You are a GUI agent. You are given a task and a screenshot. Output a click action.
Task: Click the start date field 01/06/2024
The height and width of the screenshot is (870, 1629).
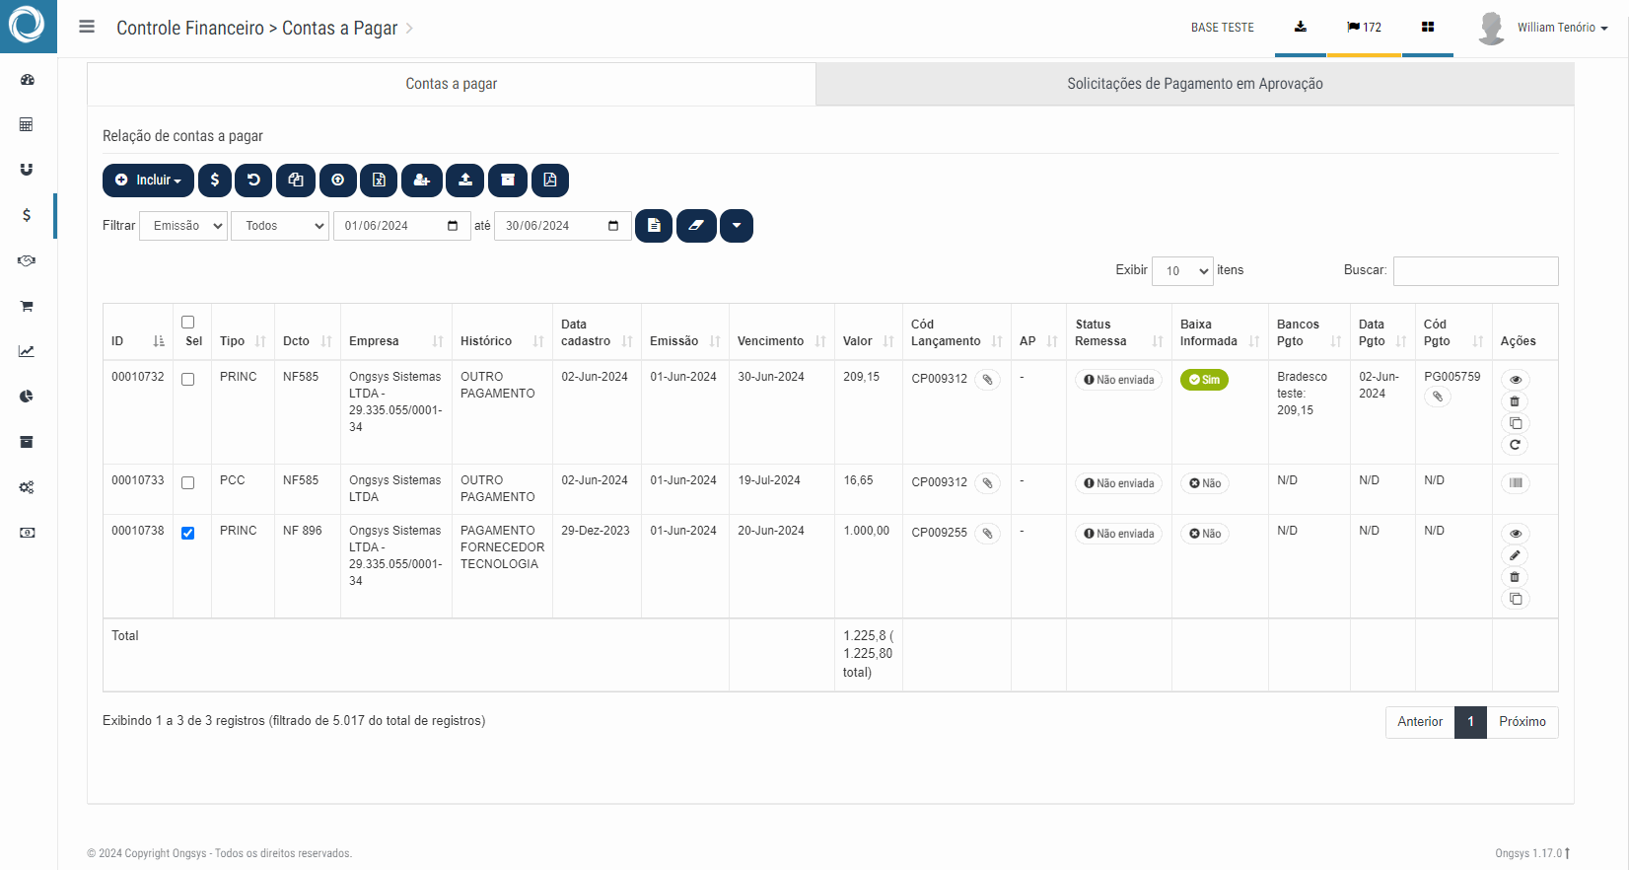[401, 226]
